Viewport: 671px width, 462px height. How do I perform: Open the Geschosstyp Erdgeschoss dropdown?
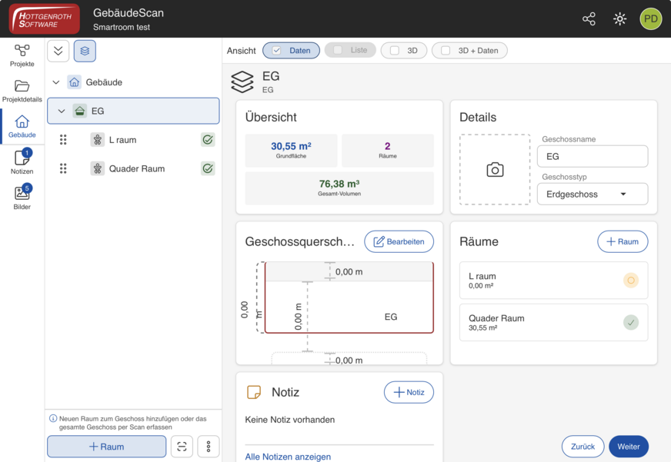pyautogui.click(x=593, y=194)
